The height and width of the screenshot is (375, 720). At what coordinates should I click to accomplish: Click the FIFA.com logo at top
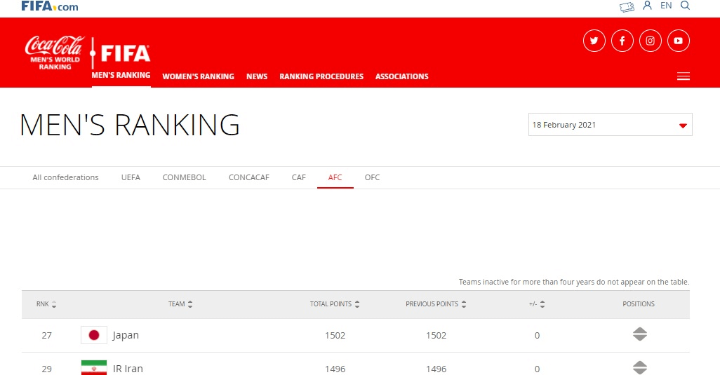pos(49,6)
